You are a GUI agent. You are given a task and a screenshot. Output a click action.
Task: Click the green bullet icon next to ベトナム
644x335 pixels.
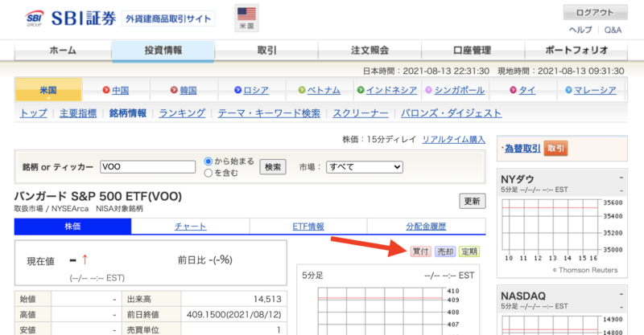(x=301, y=90)
